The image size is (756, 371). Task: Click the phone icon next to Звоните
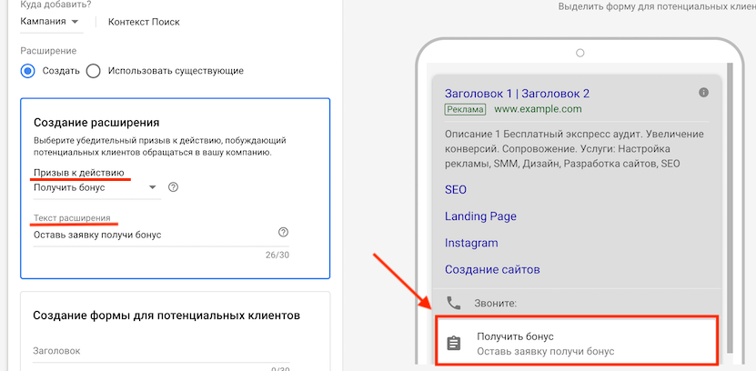(x=453, y=303)
